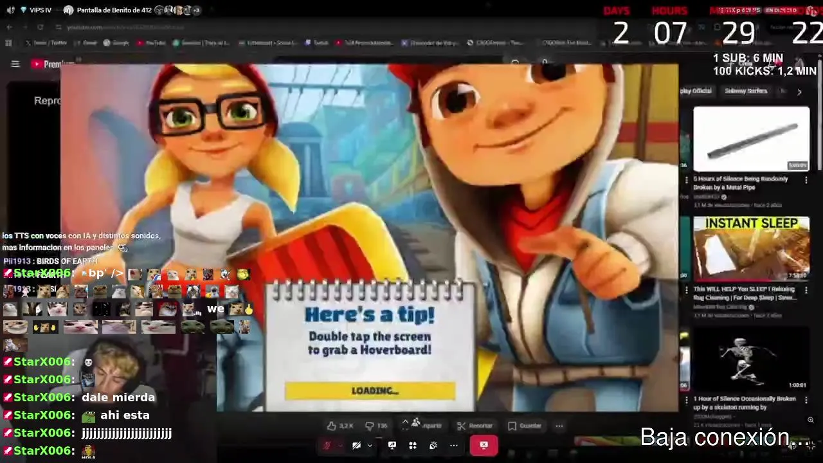Open the INSTANT SLEEP video thumbnail

[x=751, y=249]
